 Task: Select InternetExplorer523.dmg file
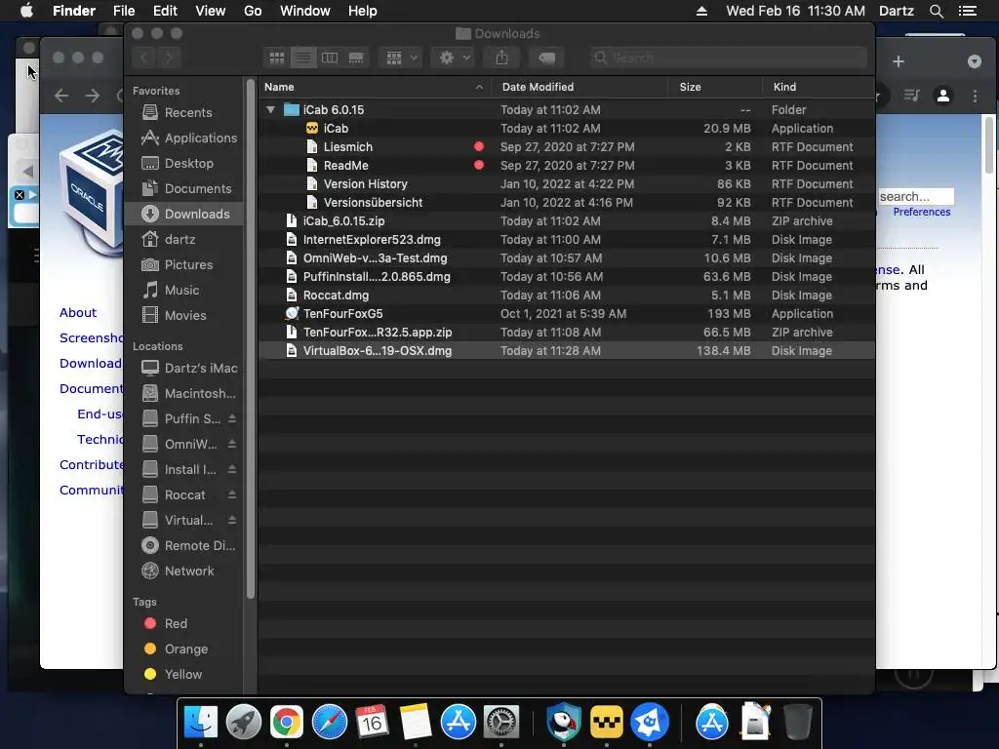click(566, 239)
